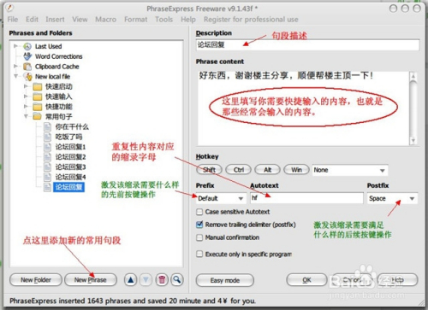428x310 pixels.
Task: Select the highlighted 论坛回复 phrase item
Action: click(68, 187)
